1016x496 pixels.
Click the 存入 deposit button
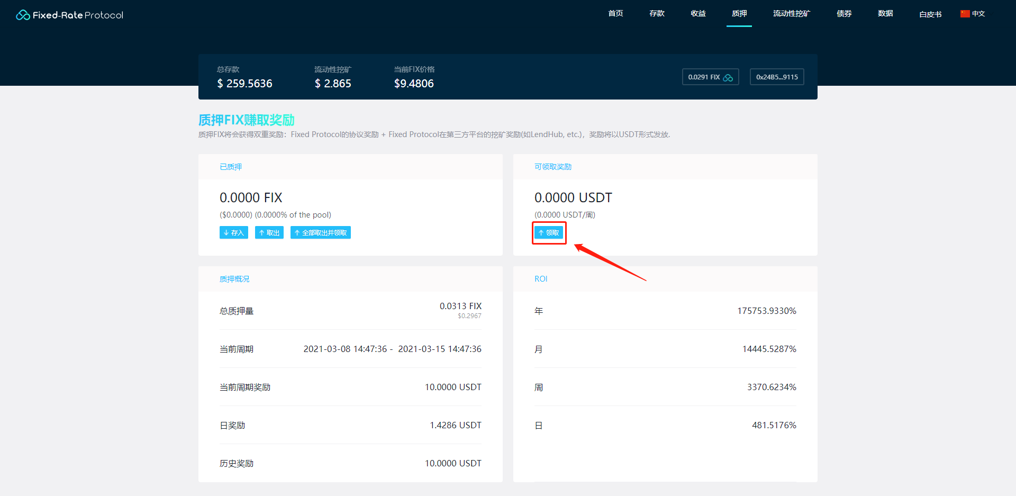pos(234,232)
